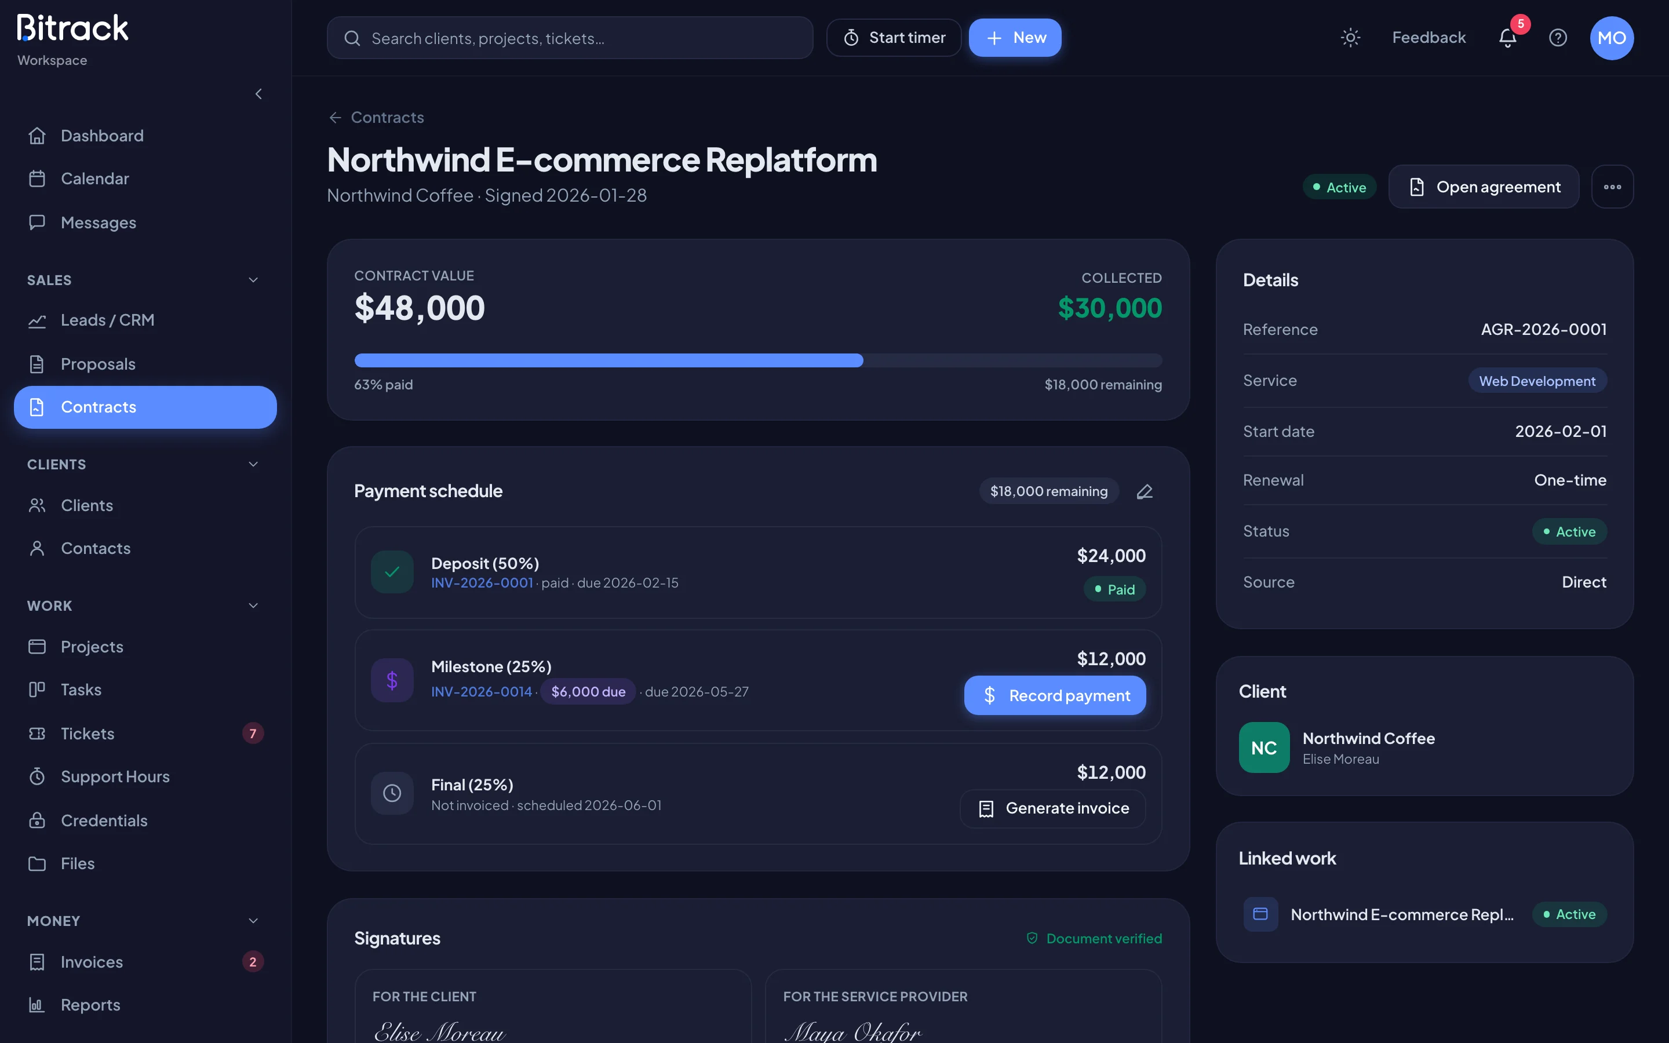Open invoice INV-2026-0001 link
This screenshot has height=1043, width=1669.
(482, 583)
